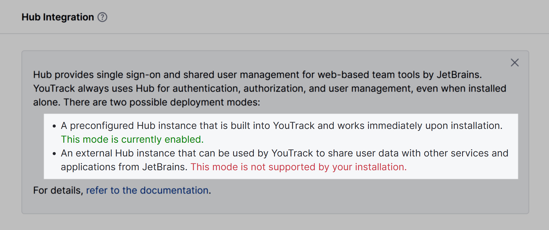Close the Hub information panel

[515, 63]
